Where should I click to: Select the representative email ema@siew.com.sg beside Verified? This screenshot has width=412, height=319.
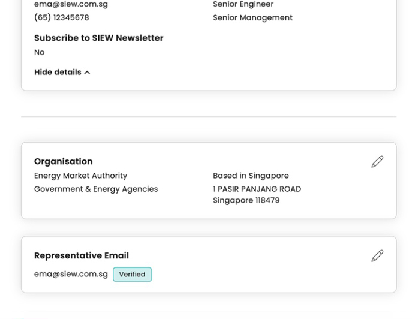(x=71, y=274)
